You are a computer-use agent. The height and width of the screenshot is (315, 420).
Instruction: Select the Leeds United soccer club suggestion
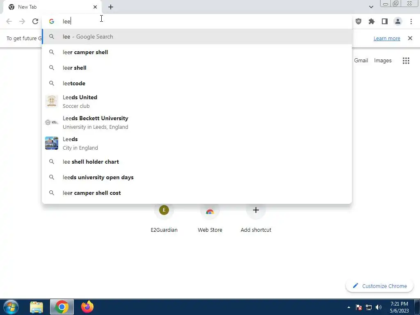tap(197, 102)
